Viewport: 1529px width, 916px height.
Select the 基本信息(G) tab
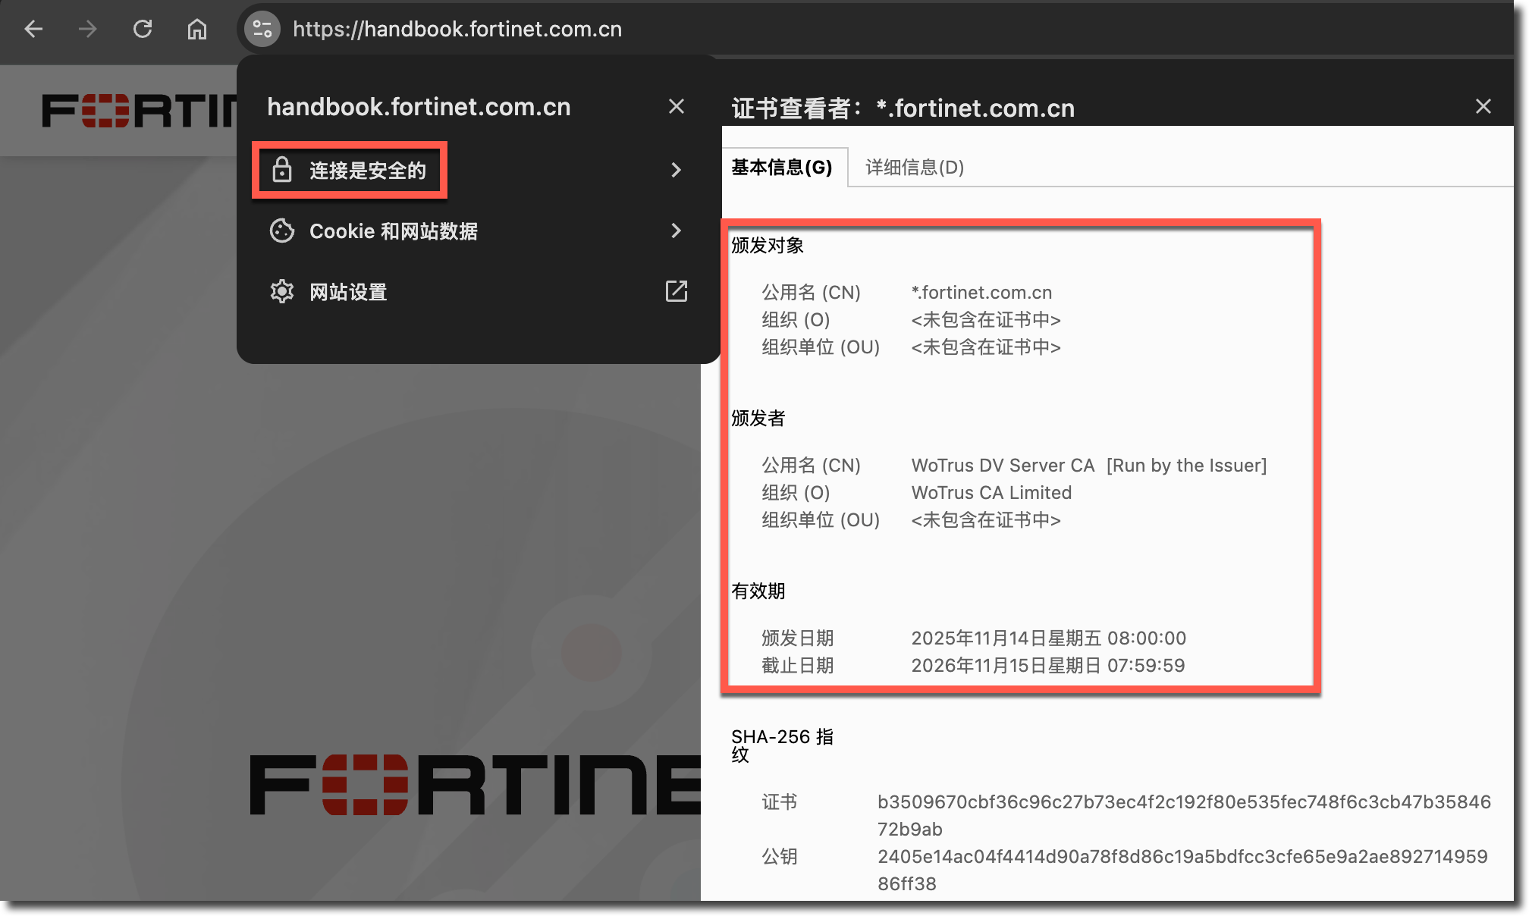click(x=782, y=167)
